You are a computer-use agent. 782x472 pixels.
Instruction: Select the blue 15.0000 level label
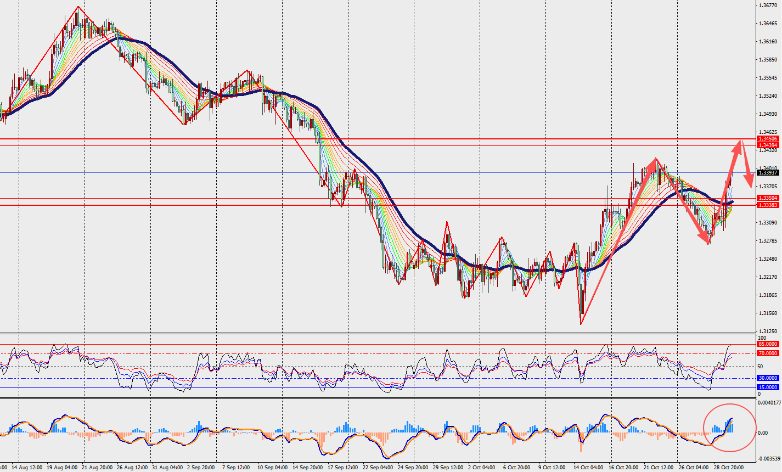pos(768,387)
